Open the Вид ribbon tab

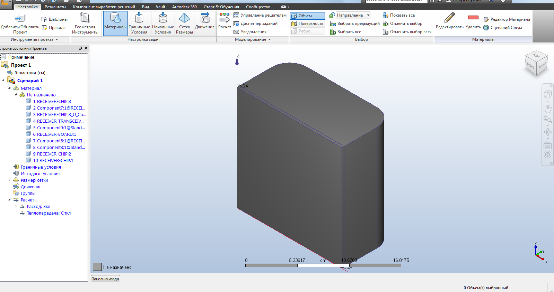146,7
